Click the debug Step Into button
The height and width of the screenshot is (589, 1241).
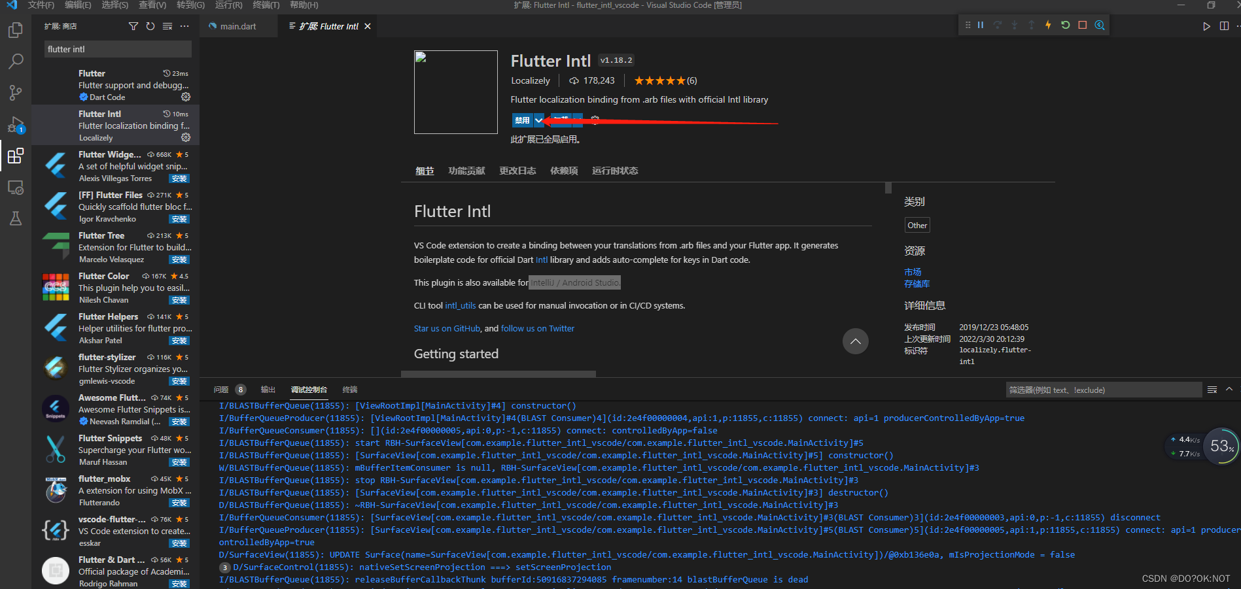pos(1015,25)
